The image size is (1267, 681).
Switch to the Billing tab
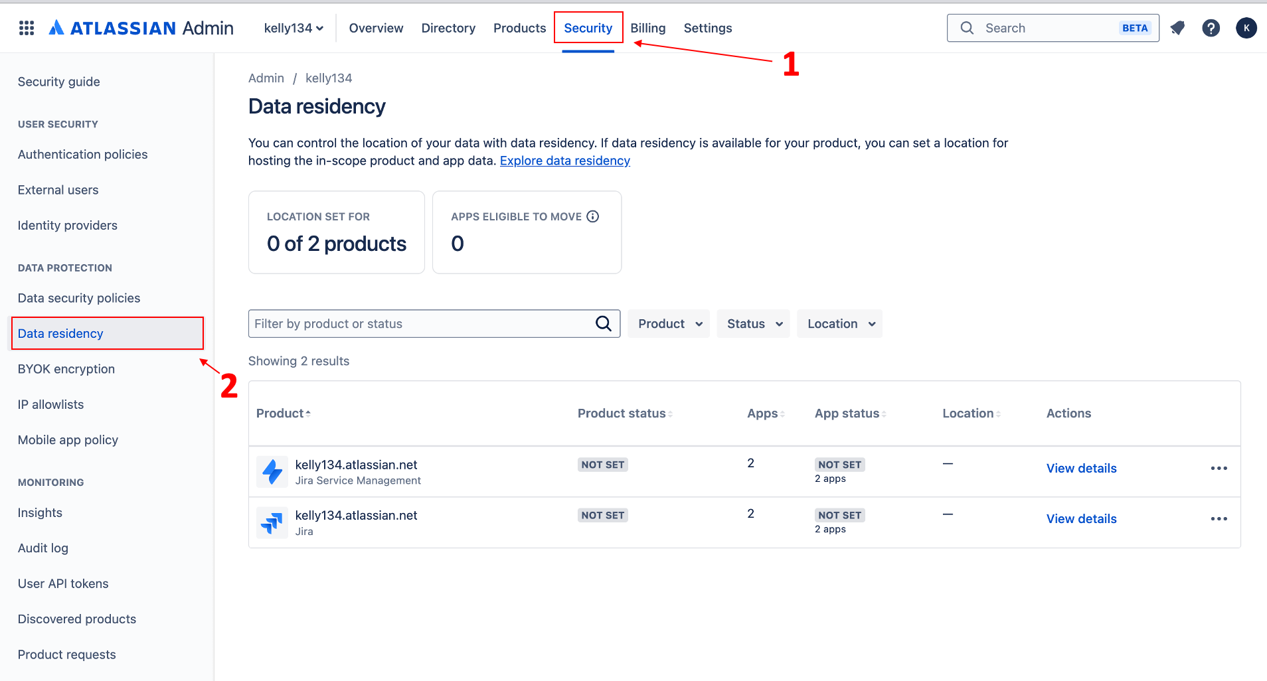click(647, 28)
